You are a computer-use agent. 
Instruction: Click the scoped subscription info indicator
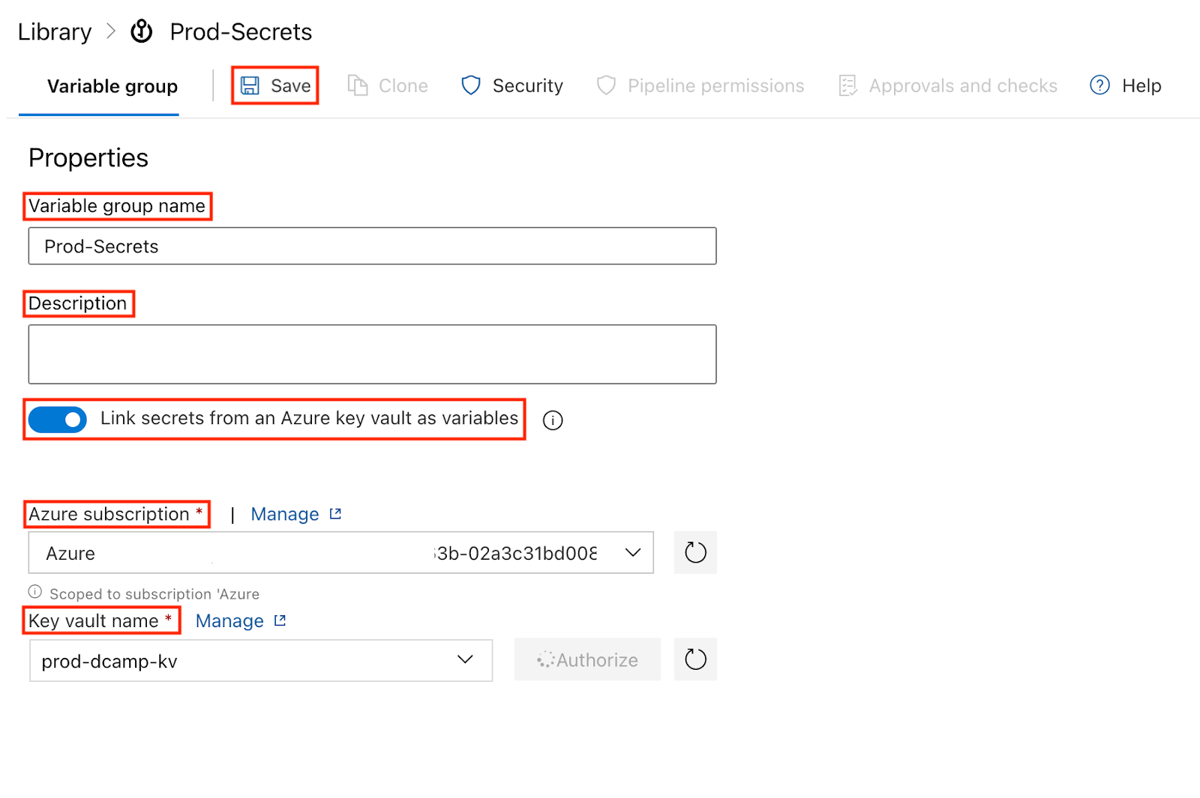34,591
